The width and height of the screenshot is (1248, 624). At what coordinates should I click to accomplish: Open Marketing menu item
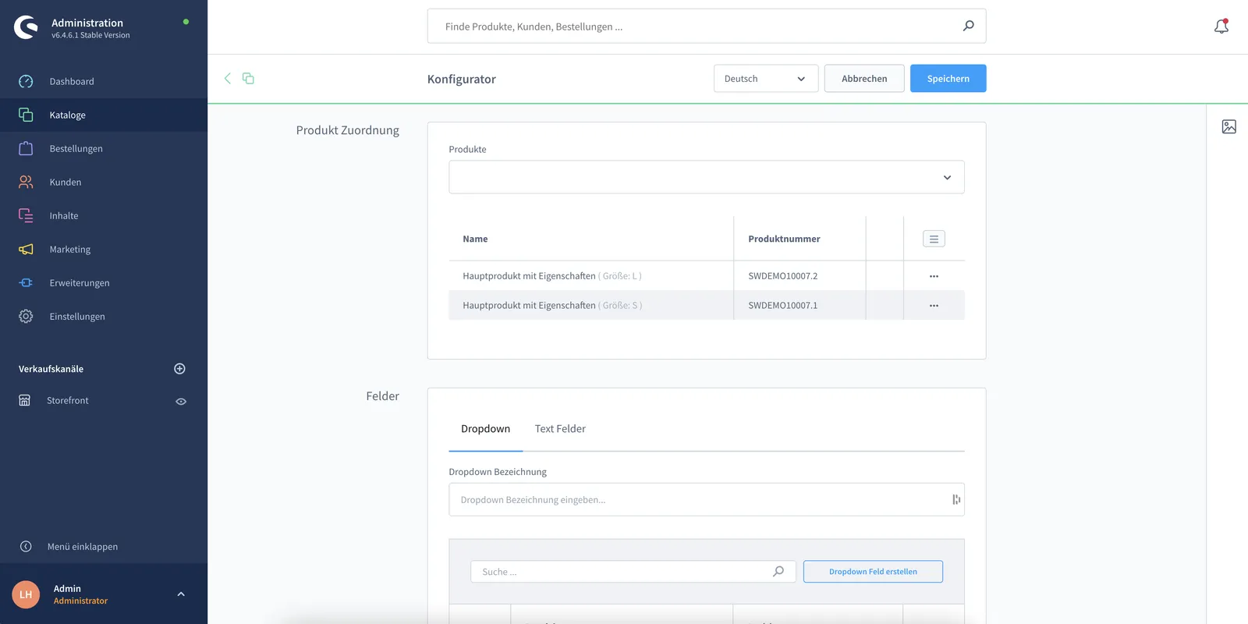click(104, 249)
